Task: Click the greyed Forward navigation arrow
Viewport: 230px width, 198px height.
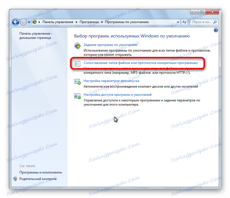Action: [x=23, y=22]
